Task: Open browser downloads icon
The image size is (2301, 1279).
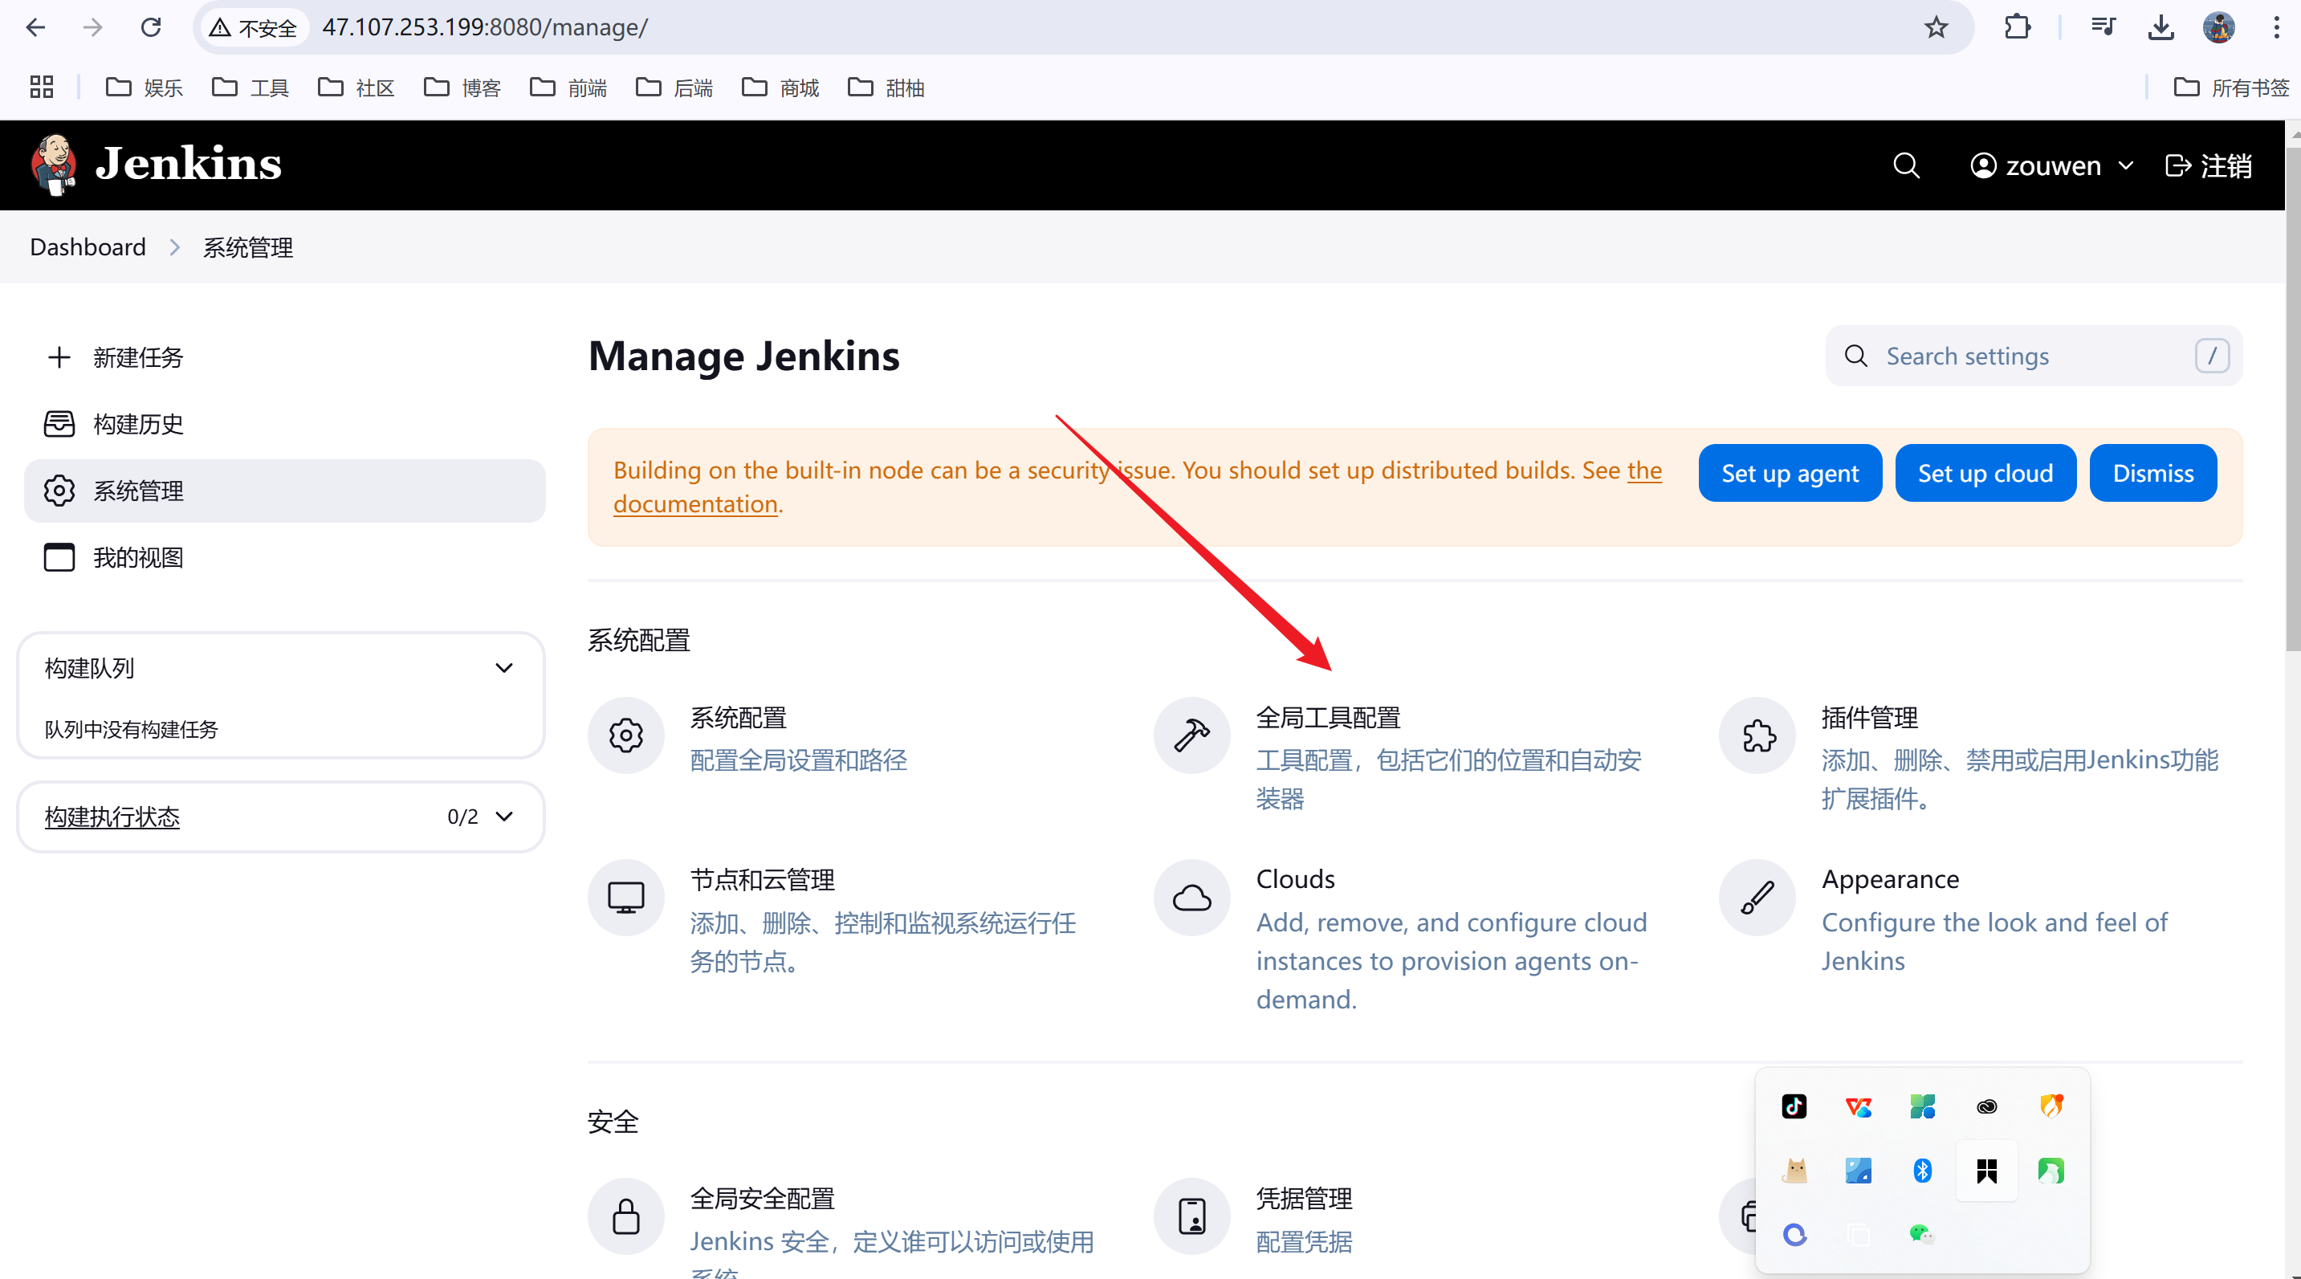Action: tap(2160, 27)
